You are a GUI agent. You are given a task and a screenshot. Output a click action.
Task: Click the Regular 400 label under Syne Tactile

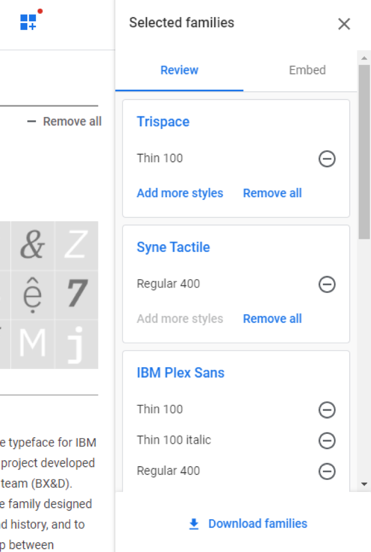click(x=168, y=284)
